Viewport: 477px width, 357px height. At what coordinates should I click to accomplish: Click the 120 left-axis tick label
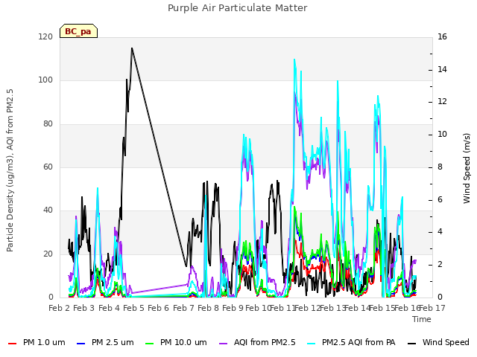click(x=45, y=37)
